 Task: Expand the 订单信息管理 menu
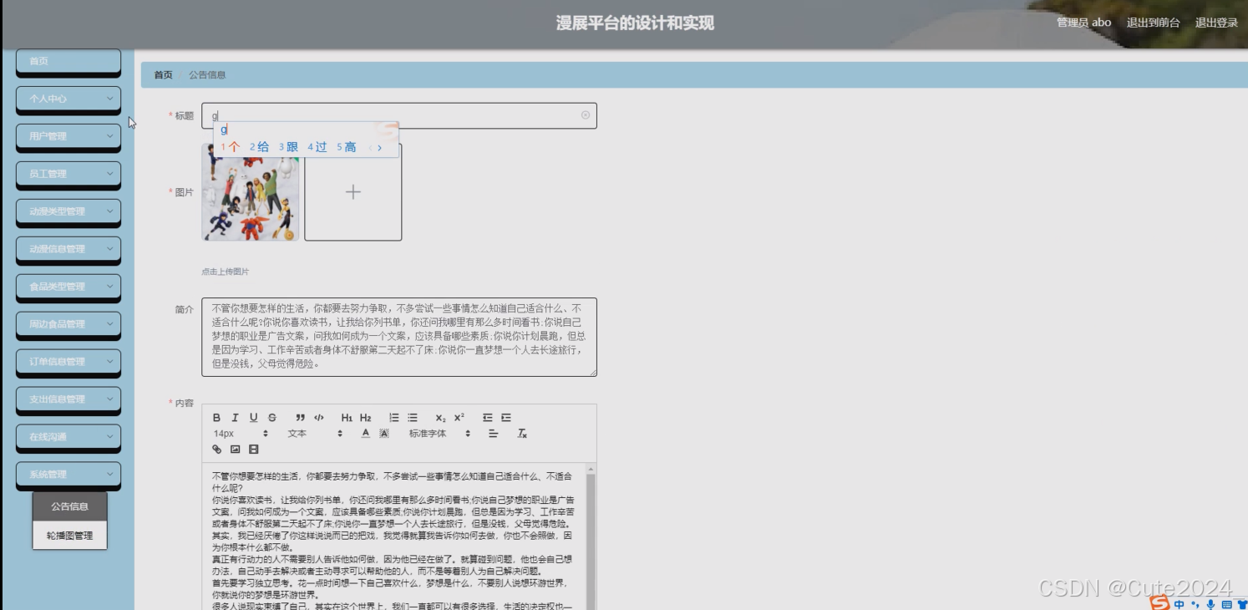coord(68,362)
